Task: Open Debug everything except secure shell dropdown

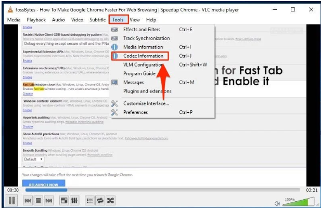Action: pos(66,44)
